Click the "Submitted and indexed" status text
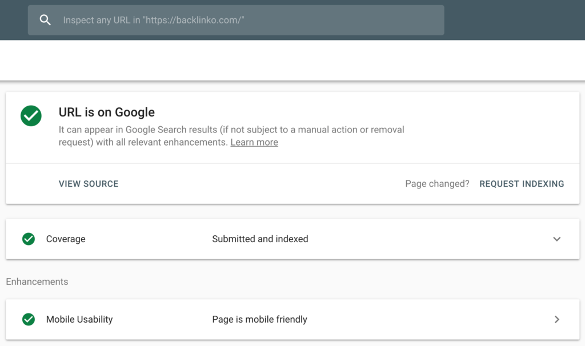Viewport: 585px width, 346px height. [260, 239]
